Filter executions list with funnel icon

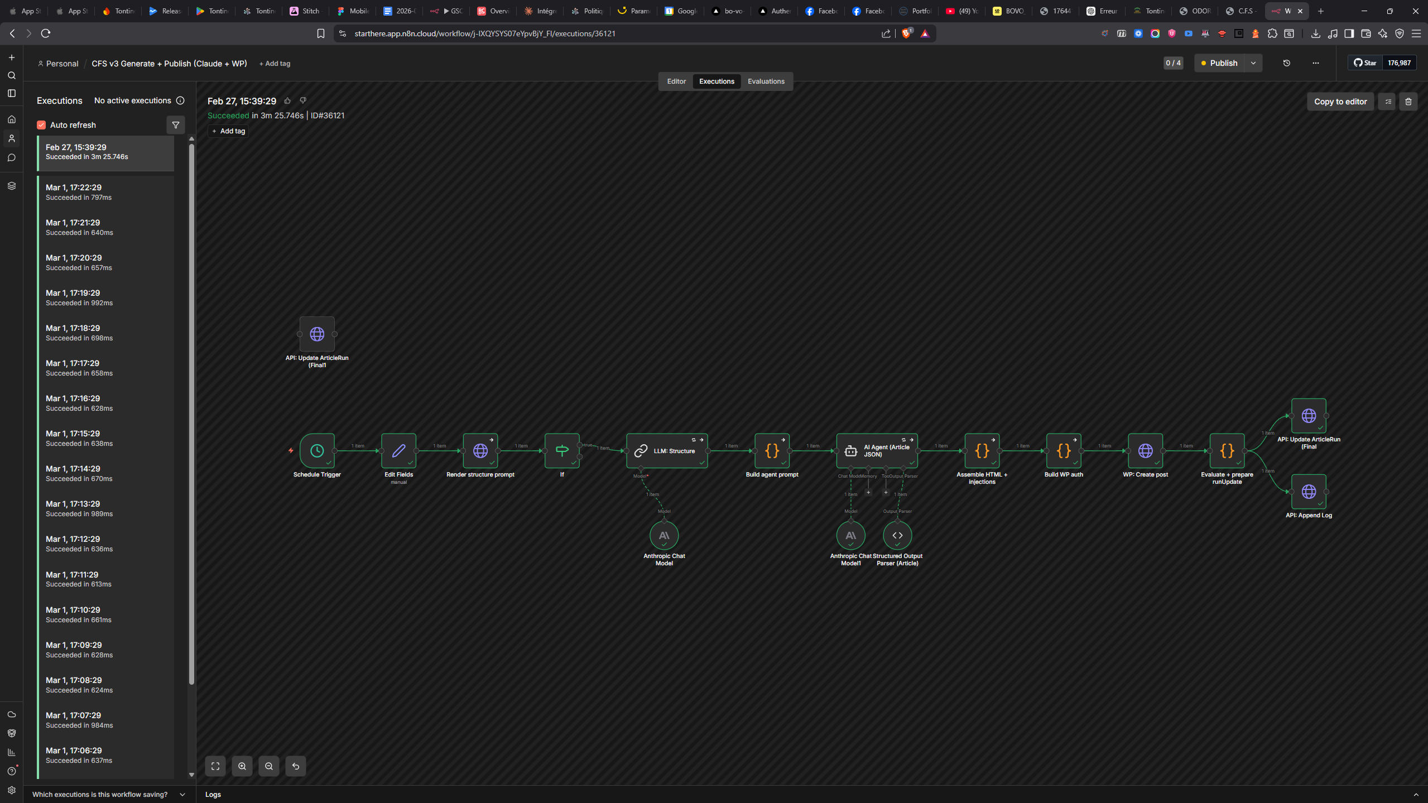point(176,125)
